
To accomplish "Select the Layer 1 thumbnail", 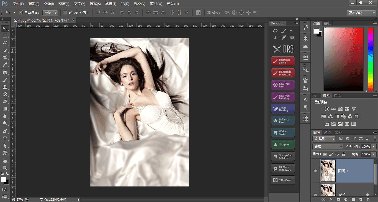I will (x=328, y=171).
